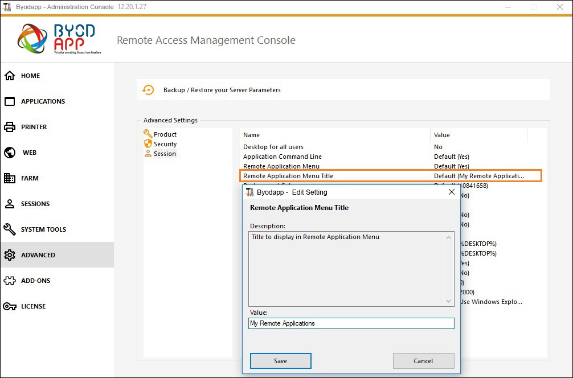Click the Default (My Remote Applicati... value
Viewport: 573px width, 378px height.
click(478, 176)
